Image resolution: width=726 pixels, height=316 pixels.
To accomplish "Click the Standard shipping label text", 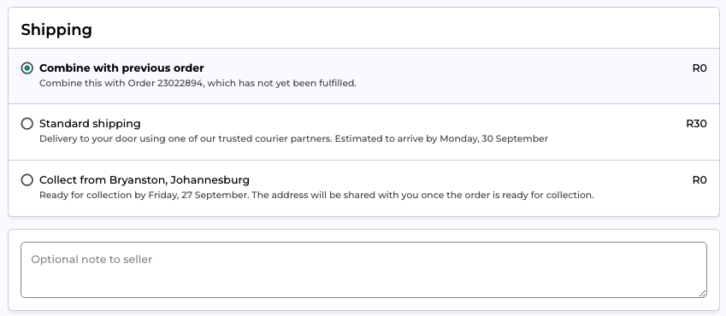I will click(x=90, y=124).
